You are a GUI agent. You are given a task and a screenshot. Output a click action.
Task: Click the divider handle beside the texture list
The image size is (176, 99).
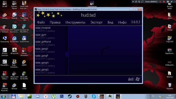67,54
